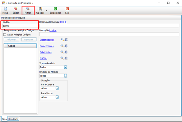Focus the Descrição text field
Viewport: 182px width, 122px height.
click(109, 34)
